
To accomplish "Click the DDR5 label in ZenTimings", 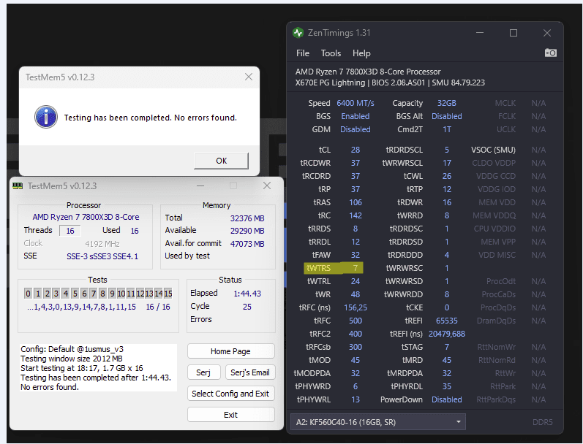I will coord(543,422).
